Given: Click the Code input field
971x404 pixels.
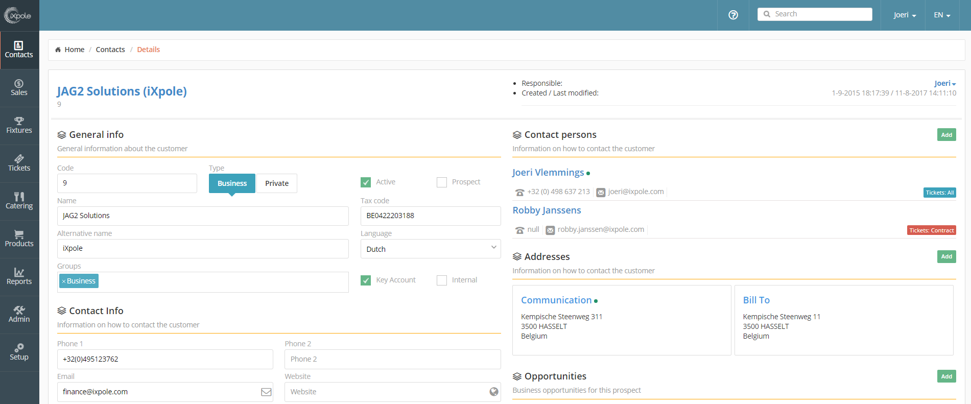Looking at the screenshot, I should (127, 183).
